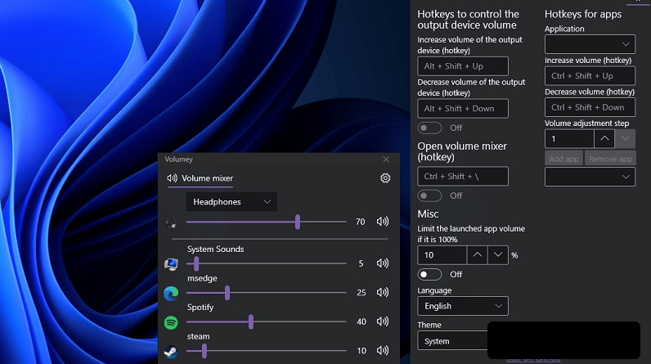Mute Spotify speaker icon
The width and height of the screenshot is (651, 364).
pos(382,322)
